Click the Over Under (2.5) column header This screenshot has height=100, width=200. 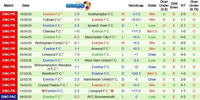pos(164,5)
